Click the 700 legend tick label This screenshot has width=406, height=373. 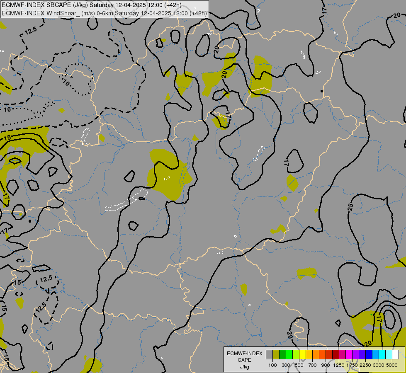click(313, 365)
